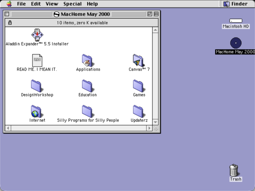The height and width of the screenshot is (191, 255).
Task: Collapse window with the windowshade box
Action: (x=156, y=14)
